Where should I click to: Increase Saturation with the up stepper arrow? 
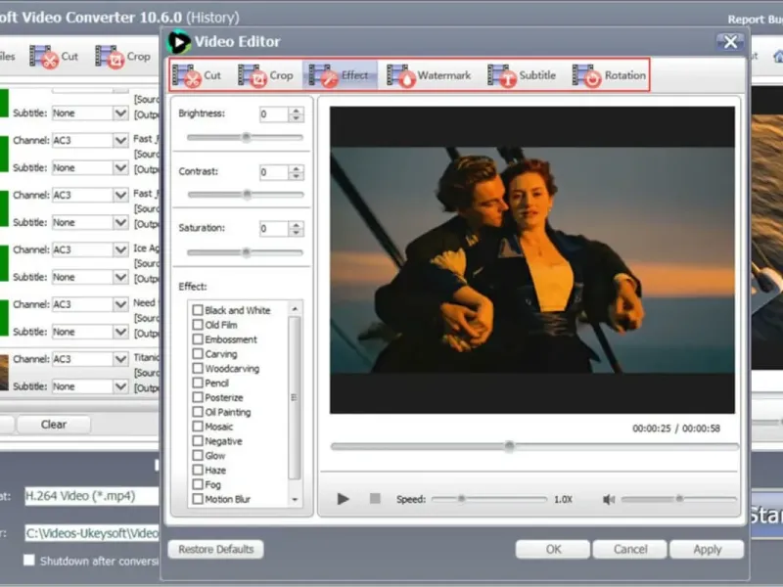(x=297, y=225)
